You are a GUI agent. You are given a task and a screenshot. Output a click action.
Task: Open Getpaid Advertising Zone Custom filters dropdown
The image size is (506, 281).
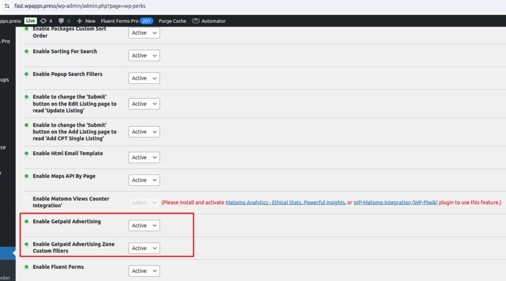pos(144,248)
